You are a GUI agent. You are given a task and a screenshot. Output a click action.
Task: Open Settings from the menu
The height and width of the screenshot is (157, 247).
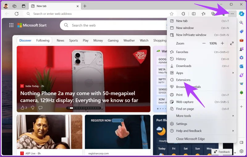click(x=202, y=124)
